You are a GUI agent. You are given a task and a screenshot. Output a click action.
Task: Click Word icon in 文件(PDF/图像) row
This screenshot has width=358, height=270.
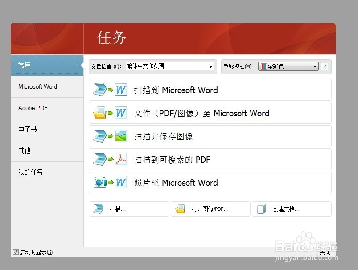tap(121, 113)
